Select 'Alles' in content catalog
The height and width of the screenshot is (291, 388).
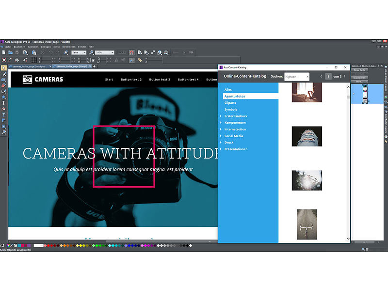tap(228, 90)
